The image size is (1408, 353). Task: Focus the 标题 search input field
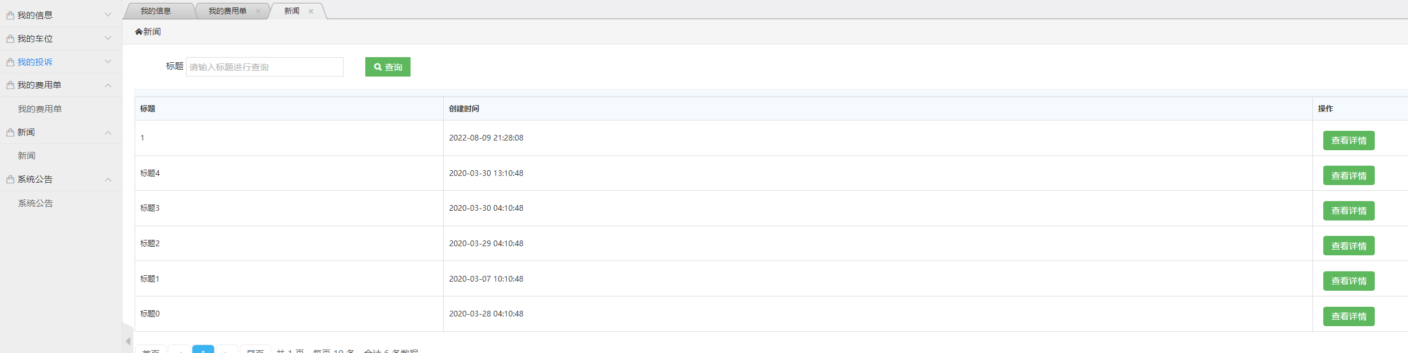265,67
